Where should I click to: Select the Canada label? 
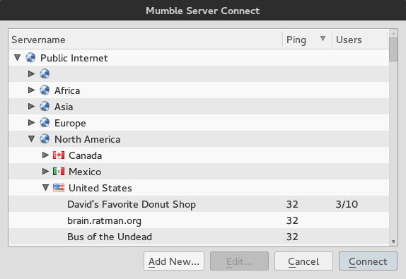85,155
